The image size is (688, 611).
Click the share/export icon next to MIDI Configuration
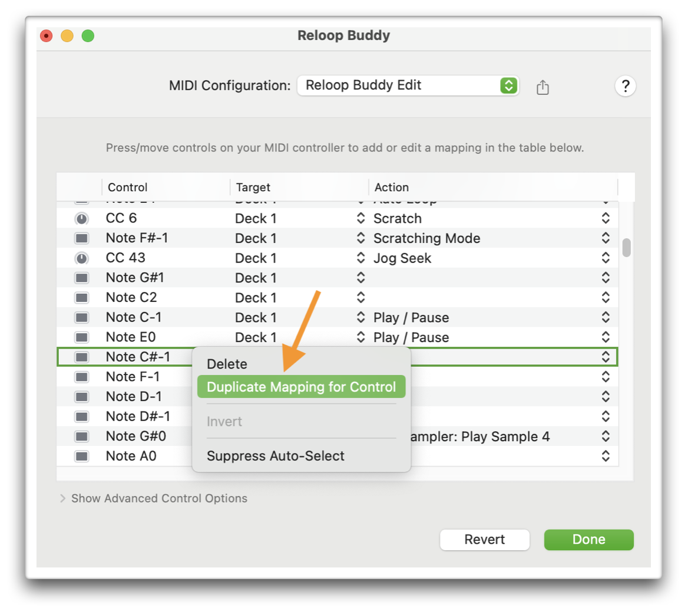pyautogui.click(x=543, y=87)
